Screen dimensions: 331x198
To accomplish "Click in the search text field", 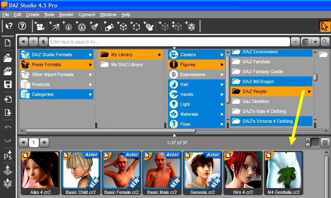I will point(169,42).
